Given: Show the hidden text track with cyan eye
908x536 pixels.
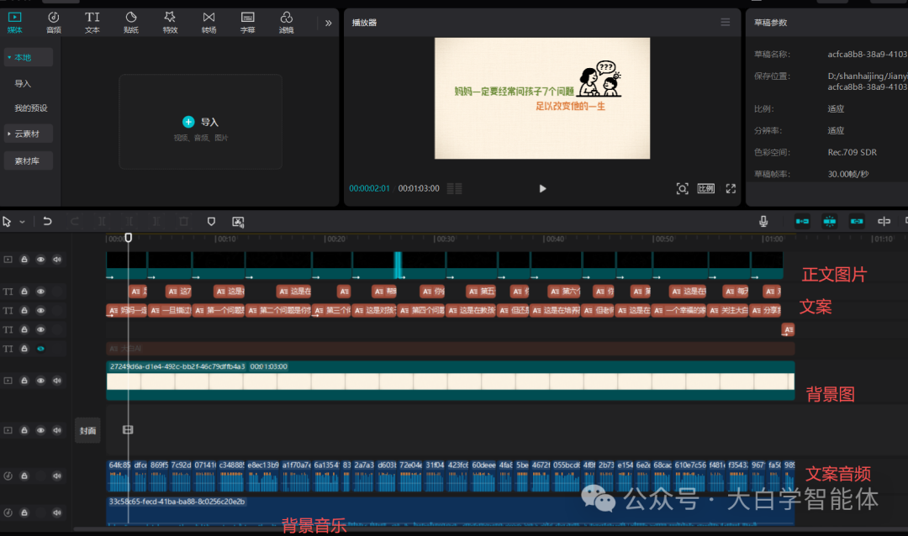Looking at the screenshot, I should 40,349.
